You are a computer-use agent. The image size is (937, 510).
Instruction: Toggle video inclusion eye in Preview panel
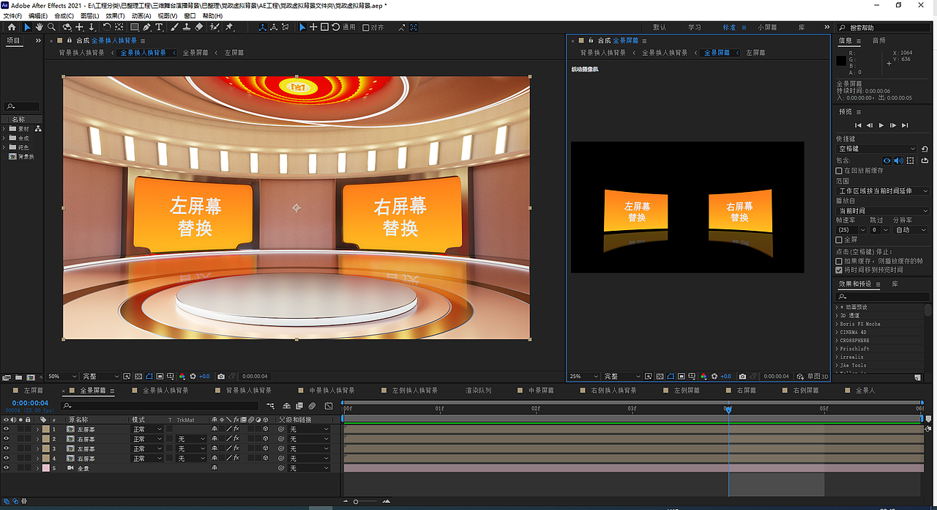click(x=887, y=160)
